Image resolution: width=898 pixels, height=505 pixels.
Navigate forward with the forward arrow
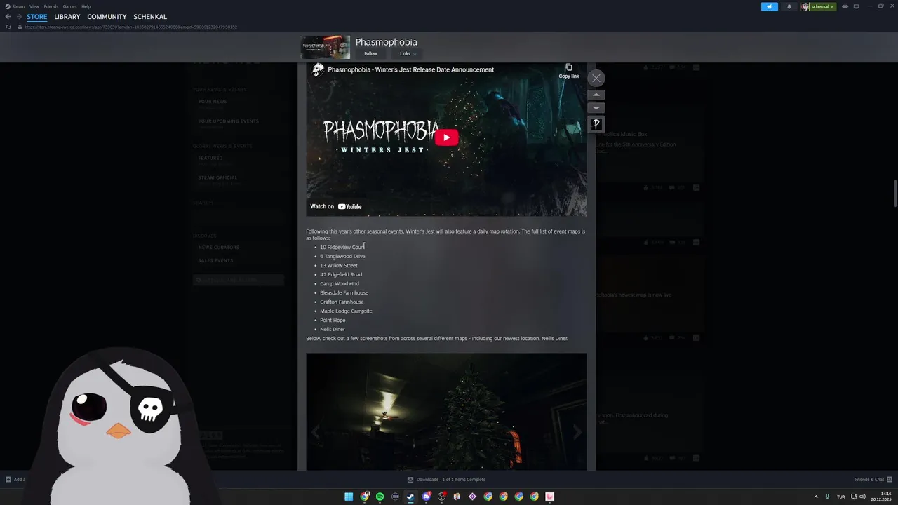pos(18,17)
